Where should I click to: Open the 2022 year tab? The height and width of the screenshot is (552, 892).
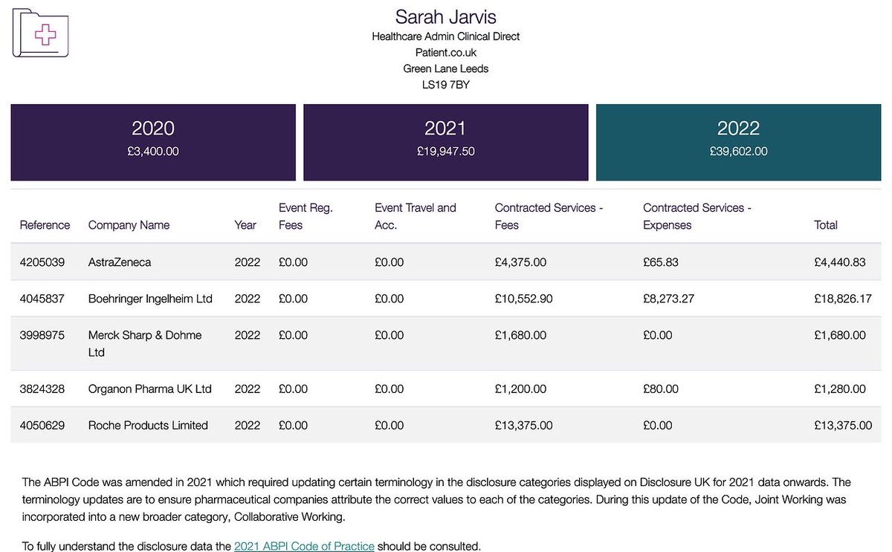[737, 141]
